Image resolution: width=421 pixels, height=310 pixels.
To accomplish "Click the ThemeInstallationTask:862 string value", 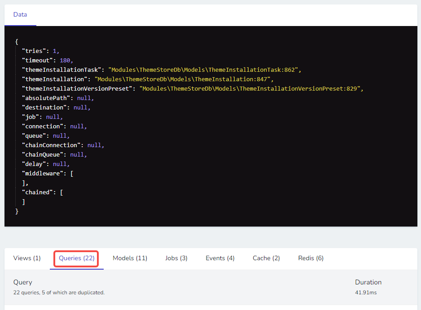I will click(204, 70).
